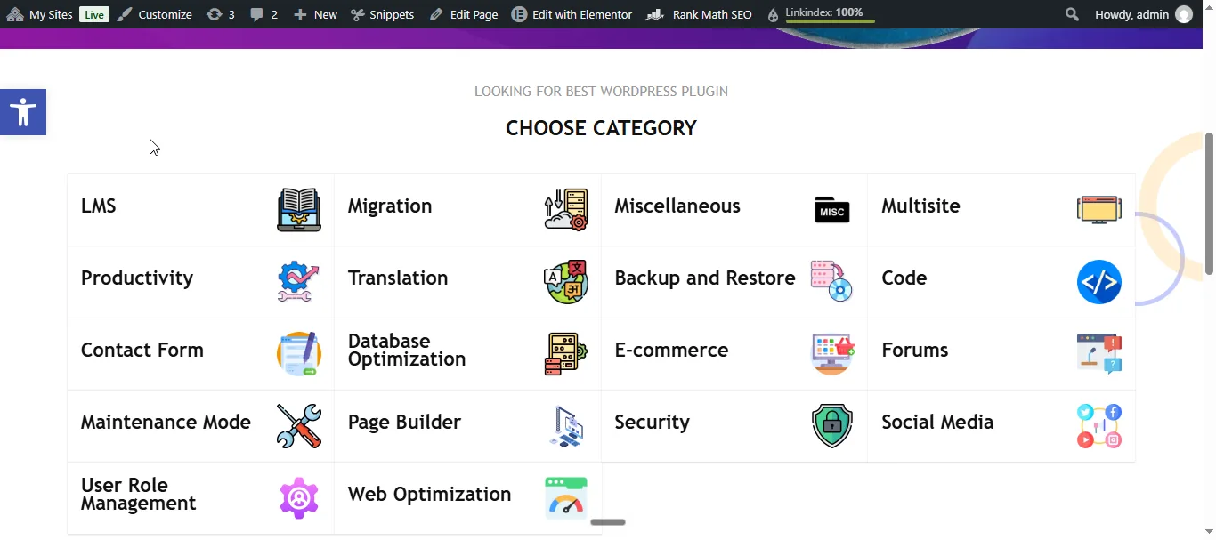Open the Migration category
Screen dimensions: 1216x540
tap(390, 206)
